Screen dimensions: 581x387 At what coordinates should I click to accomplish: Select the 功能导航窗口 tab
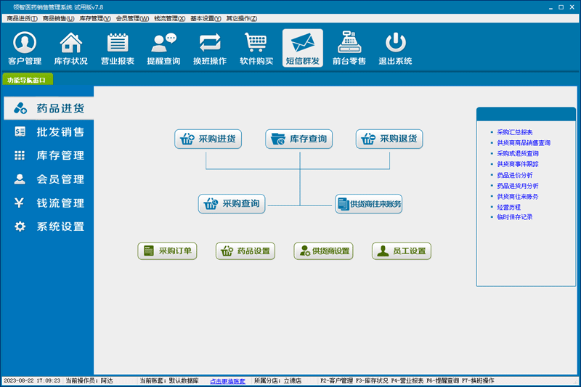pyautogui.click(x=28, y=80)
